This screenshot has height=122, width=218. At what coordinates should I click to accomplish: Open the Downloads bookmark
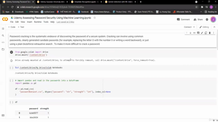[18, 12]
